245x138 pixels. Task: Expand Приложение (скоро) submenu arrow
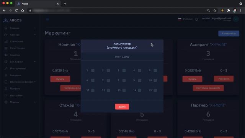(x=35, y=82)
